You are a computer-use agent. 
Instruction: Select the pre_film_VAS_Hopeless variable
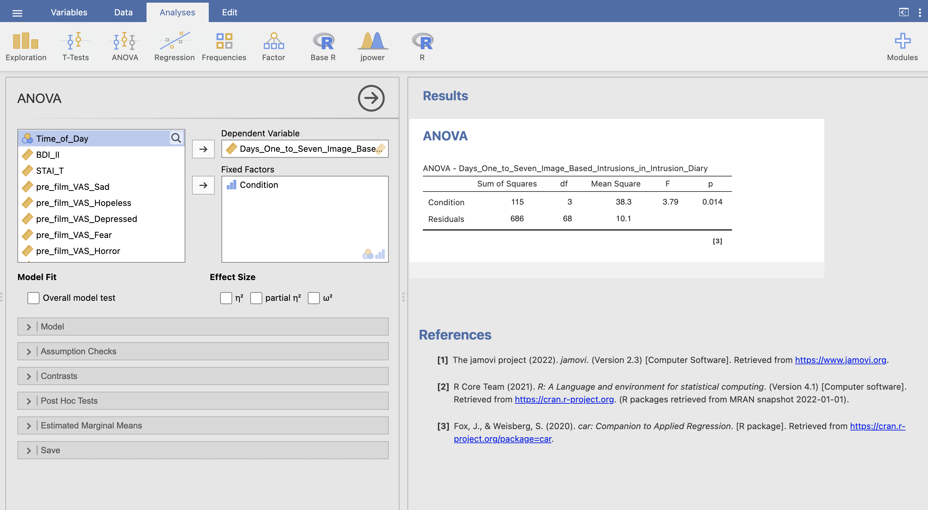coord(101,203)
